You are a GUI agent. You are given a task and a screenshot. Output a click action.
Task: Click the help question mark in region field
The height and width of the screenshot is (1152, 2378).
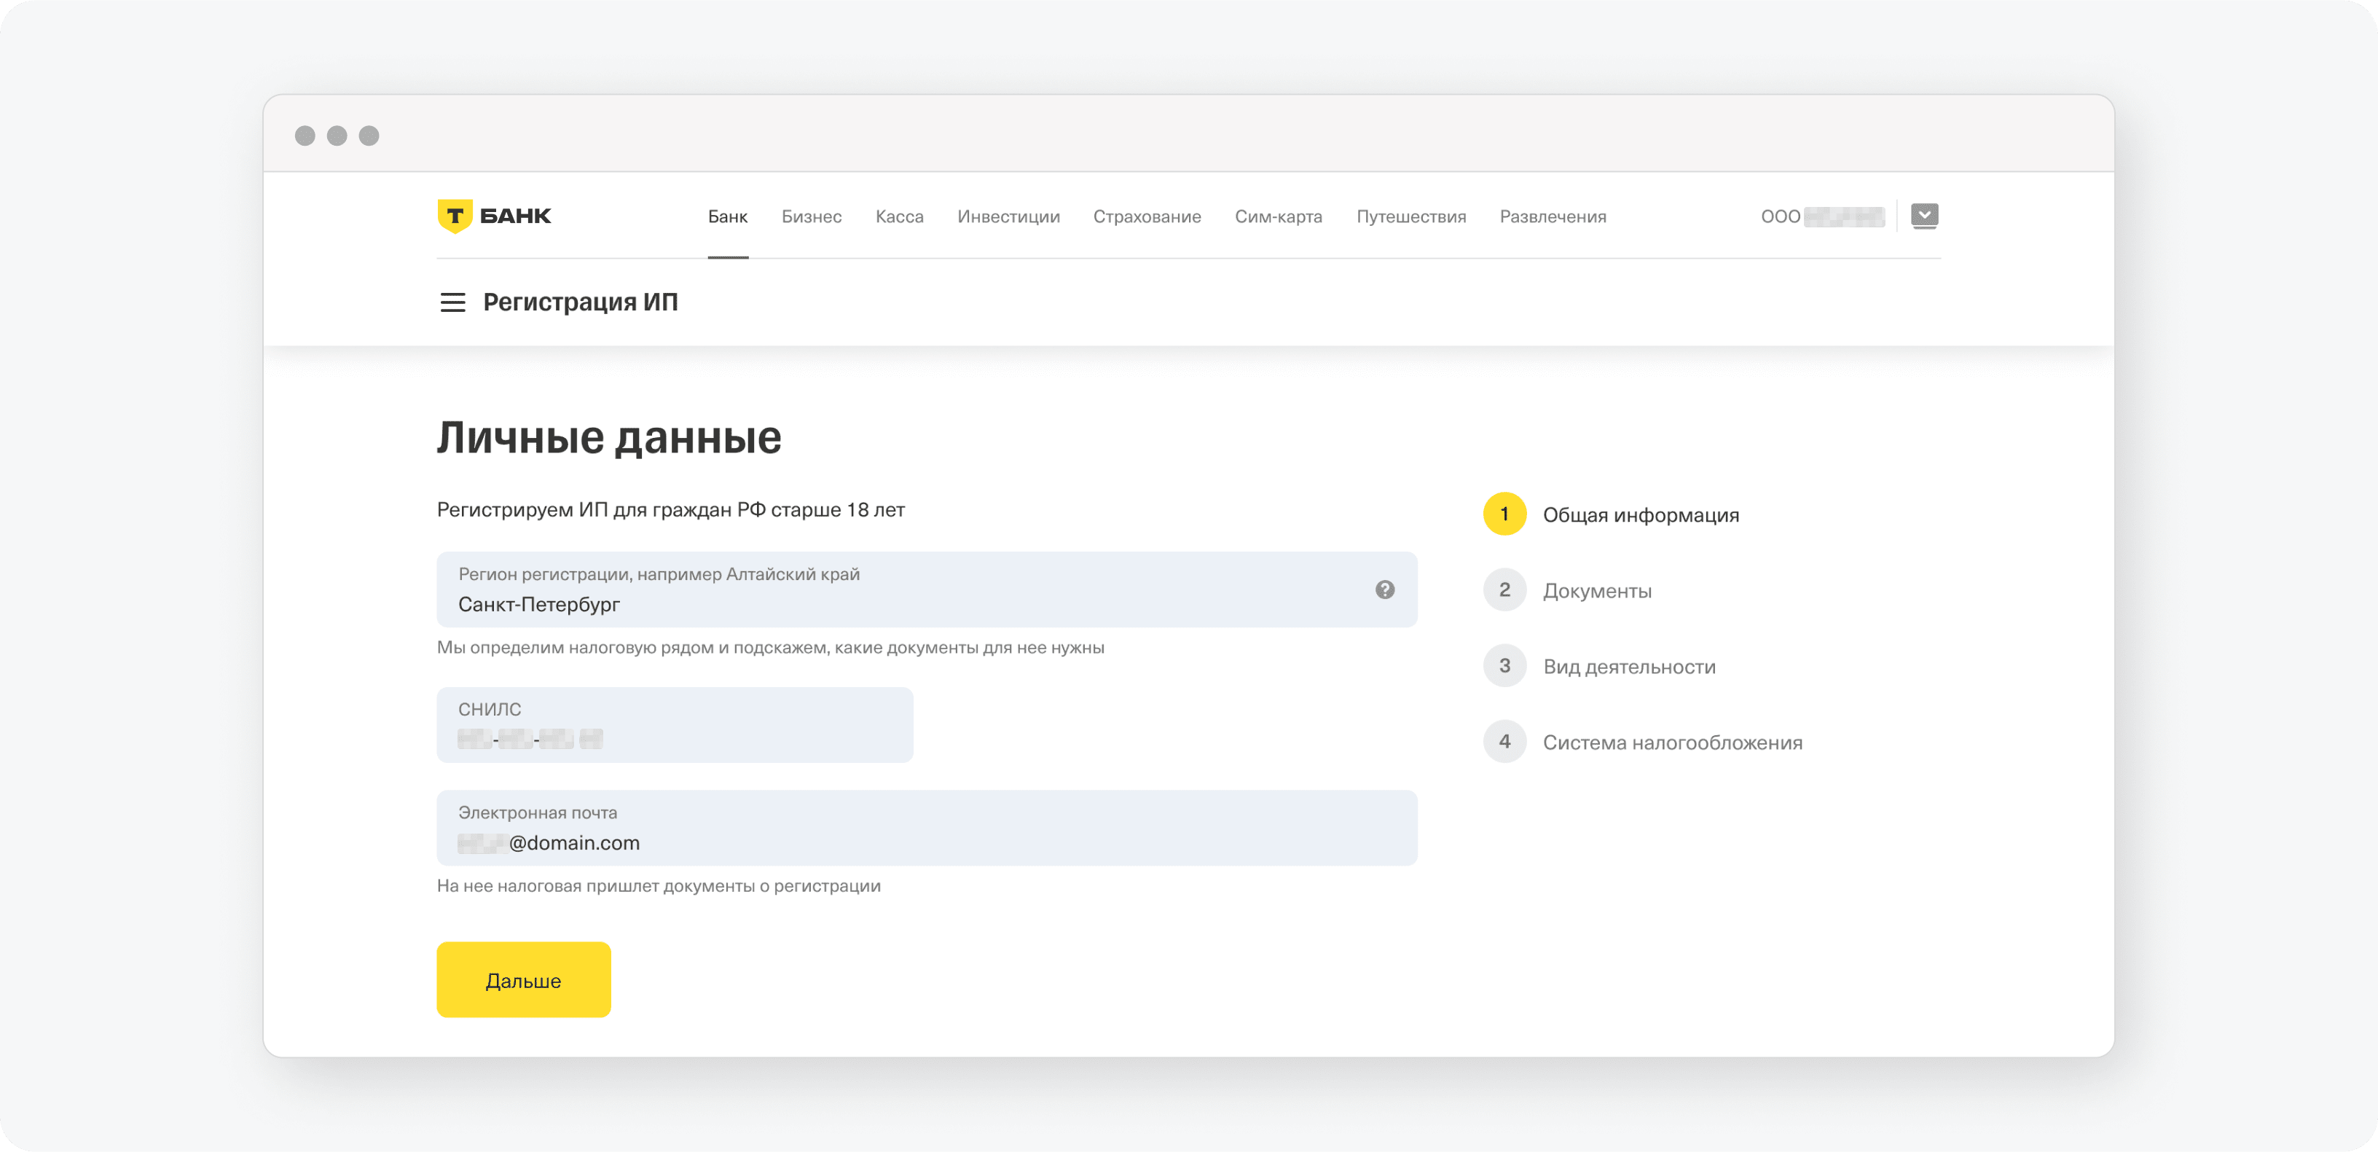1385,590
